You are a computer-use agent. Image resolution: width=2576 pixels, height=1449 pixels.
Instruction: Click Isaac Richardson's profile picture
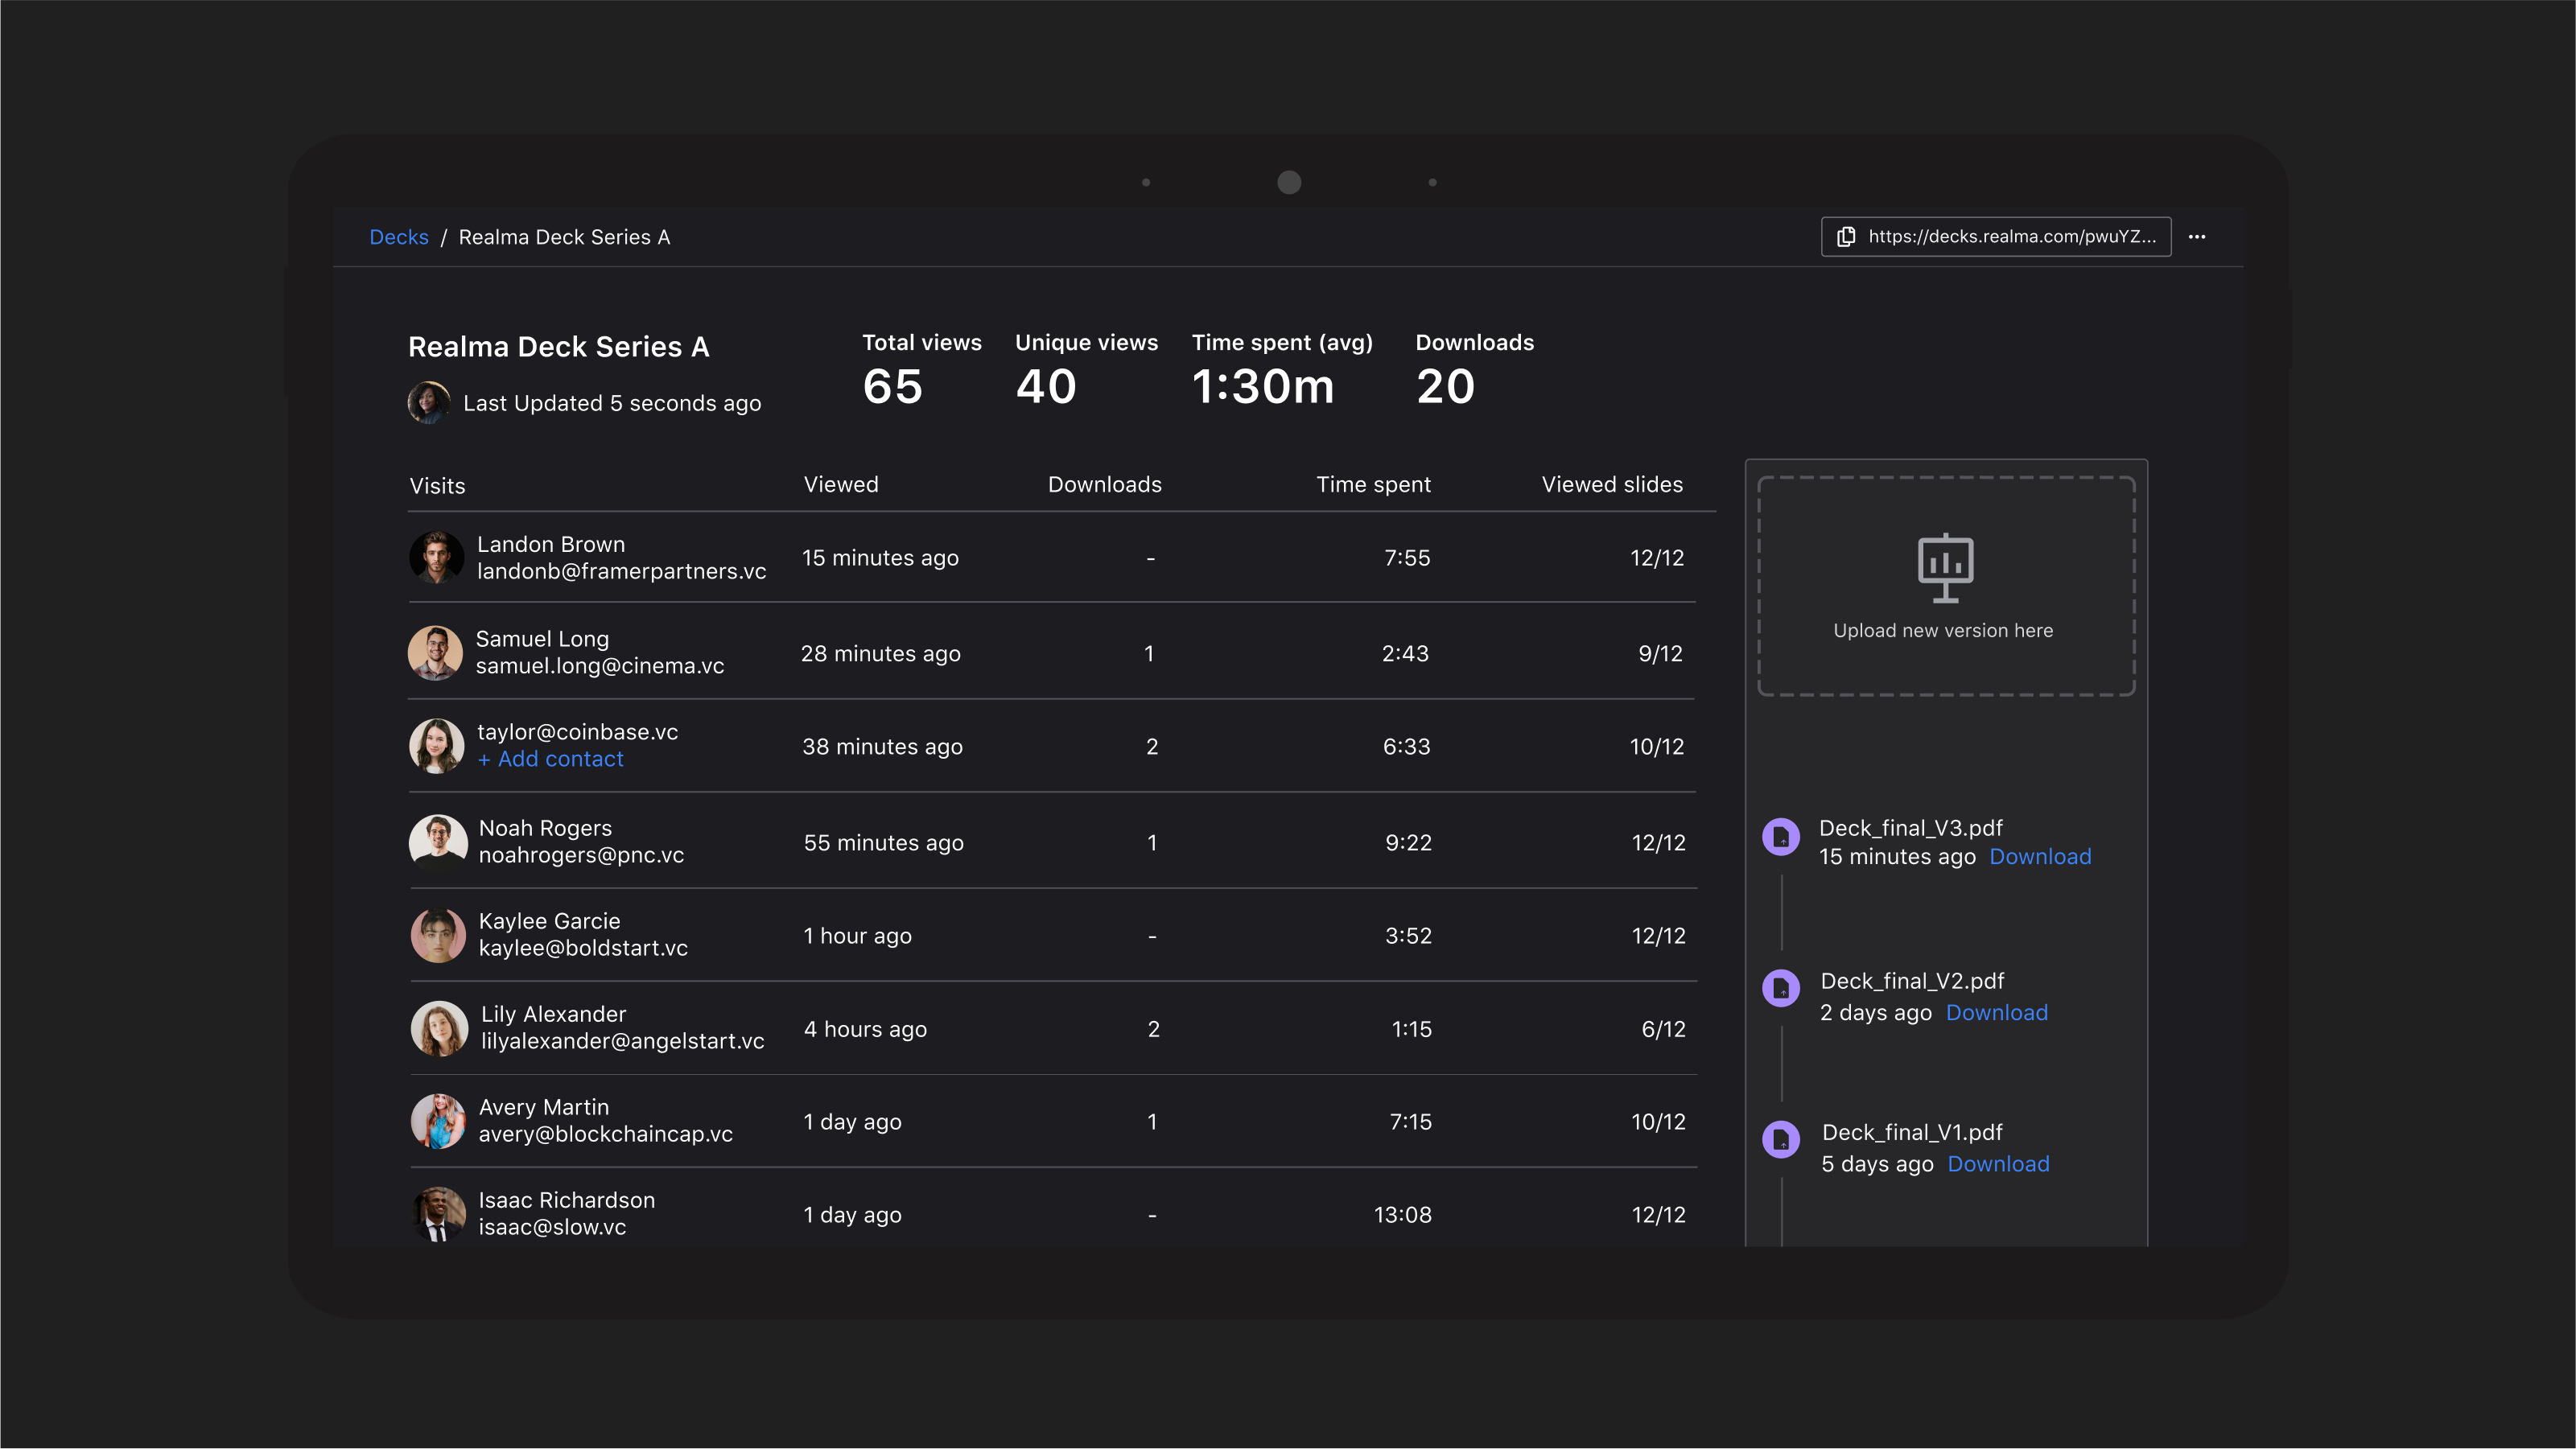coord(437,1213)
